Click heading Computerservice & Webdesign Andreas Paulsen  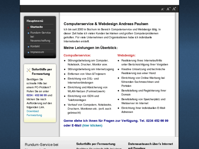click(x=106, y=24)
